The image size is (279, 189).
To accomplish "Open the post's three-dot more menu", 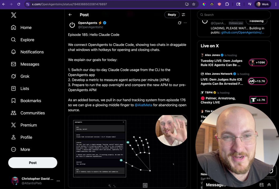I will point(185,23).
